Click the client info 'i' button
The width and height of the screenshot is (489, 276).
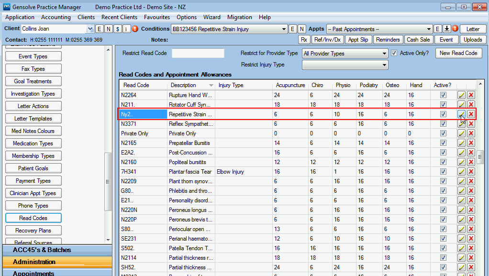pos(126,29)
